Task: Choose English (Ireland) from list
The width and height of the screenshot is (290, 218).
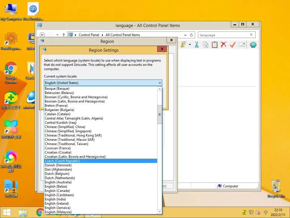Action: (101, 204)
